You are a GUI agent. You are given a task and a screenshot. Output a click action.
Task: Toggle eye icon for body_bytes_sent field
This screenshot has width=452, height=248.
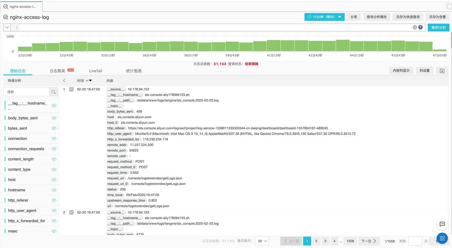point(54,118)
